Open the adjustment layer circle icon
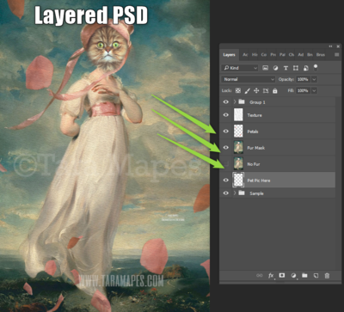The image size is (344, 312). pos(293,276)
